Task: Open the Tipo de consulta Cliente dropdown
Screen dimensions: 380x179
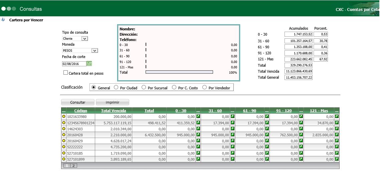Action: tap(75, 38)
